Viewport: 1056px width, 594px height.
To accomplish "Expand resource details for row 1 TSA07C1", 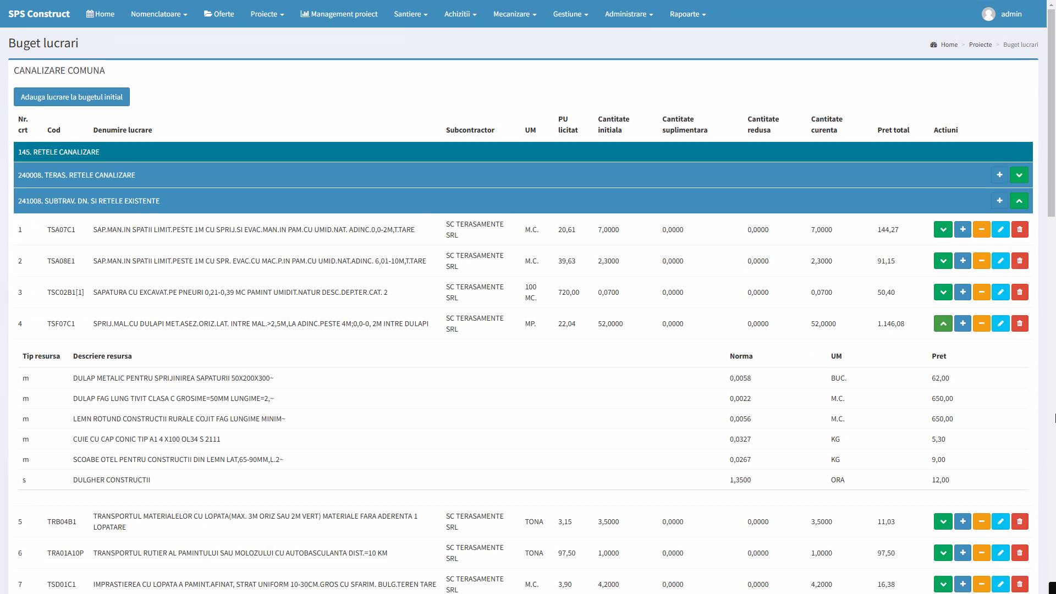I will pos(943,230).
